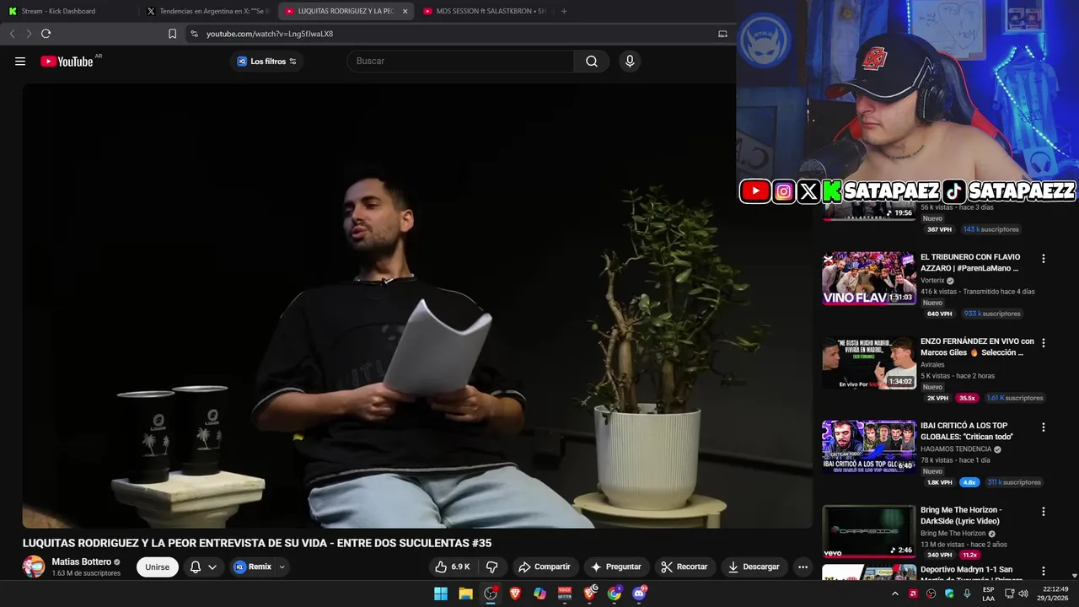Open options menu for Bring Me The Horizon video
The height and width of the screenshot is (607, 1079).
pyautogui.click(x=1043, y=512)
